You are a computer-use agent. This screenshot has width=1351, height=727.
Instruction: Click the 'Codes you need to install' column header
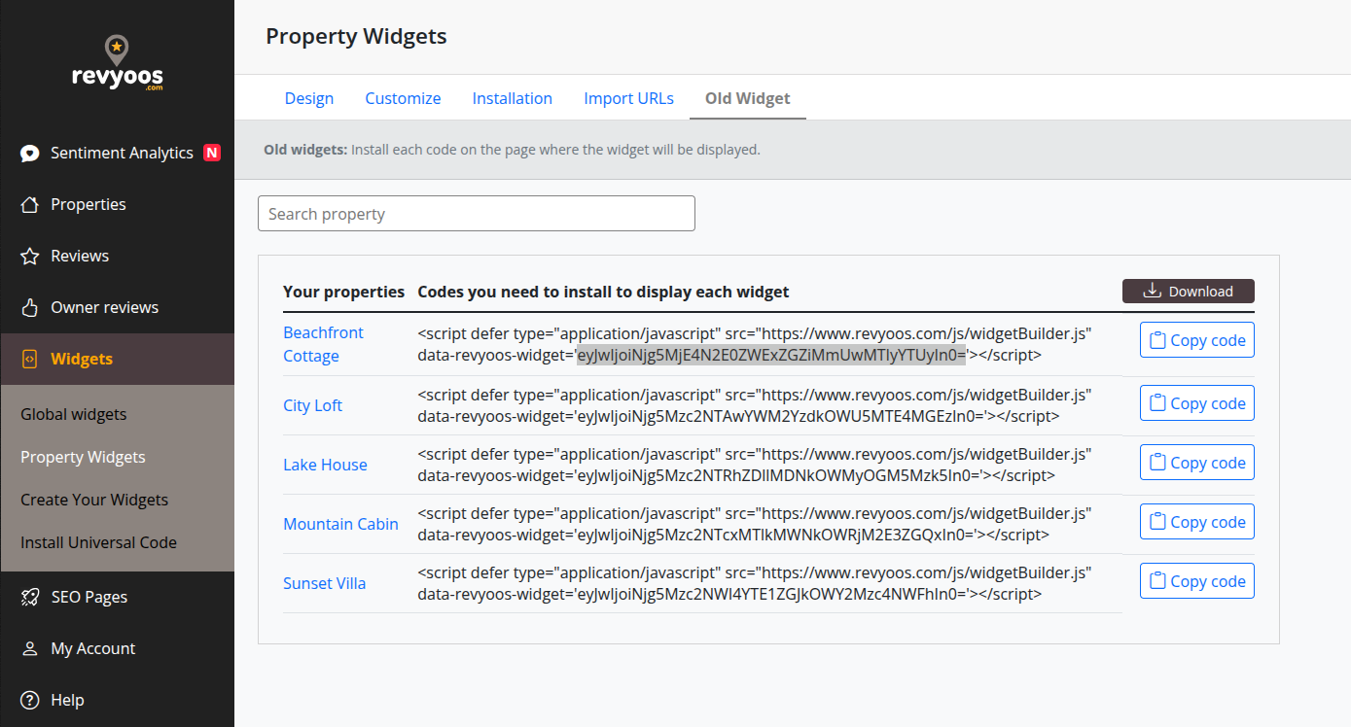(x=603, y=292)
